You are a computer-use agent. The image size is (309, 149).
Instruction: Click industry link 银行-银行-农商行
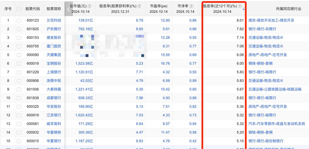coord(262,29)
